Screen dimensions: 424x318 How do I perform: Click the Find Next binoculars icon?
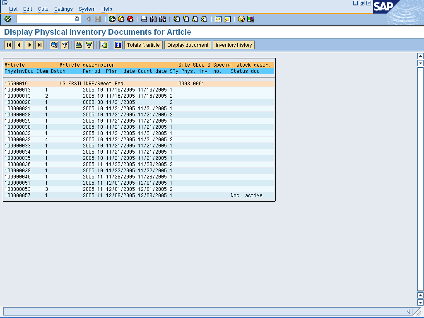tap(162, 19)
